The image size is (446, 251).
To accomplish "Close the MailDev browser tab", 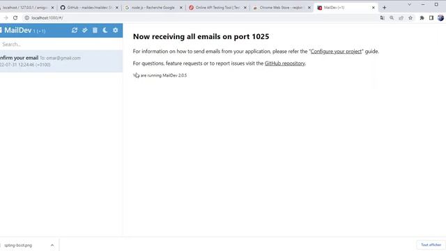I will click(x=374, y=8).
